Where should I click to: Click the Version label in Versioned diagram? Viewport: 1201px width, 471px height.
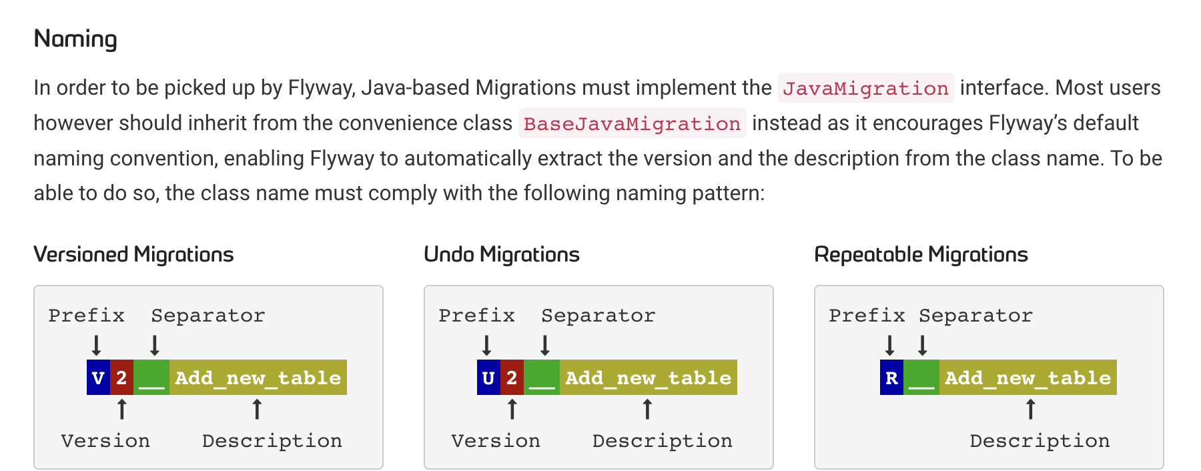(105, 440)
